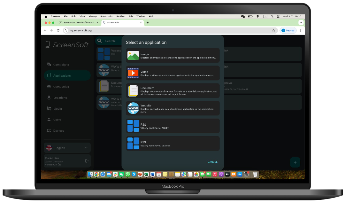Click the browser reload icon
Screen dimensions: 345x203
click(x=58, y=30)
